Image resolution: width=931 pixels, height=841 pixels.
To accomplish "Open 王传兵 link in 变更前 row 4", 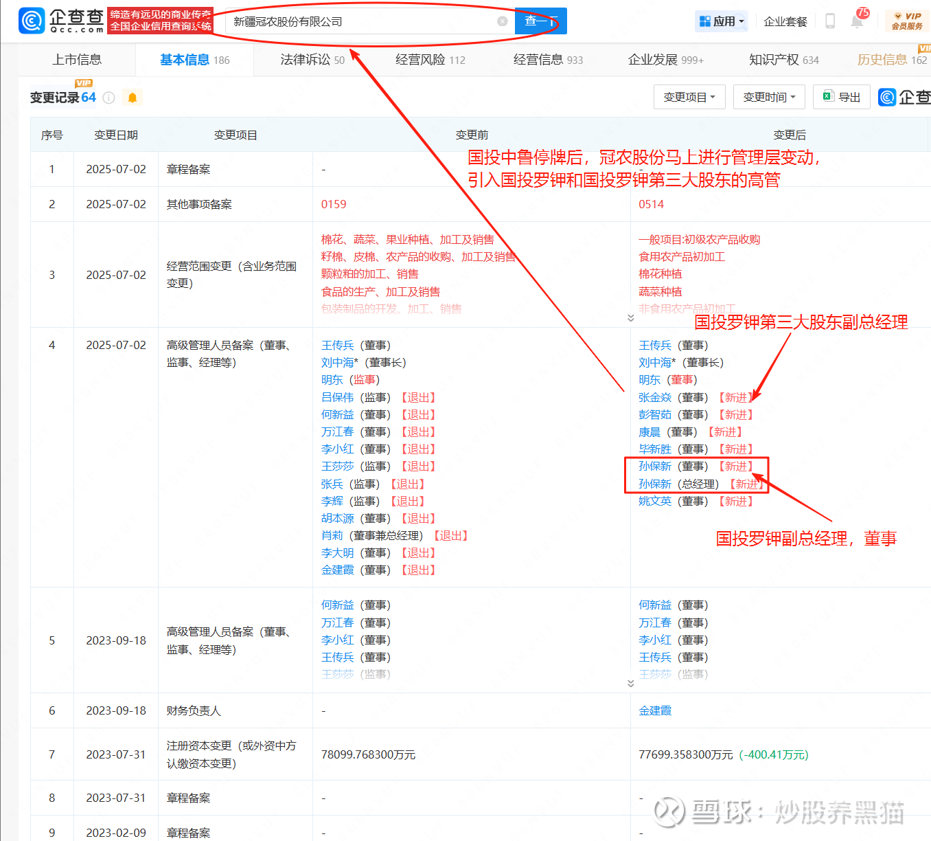I will coord(338,345).
